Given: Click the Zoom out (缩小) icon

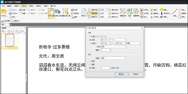Looking at the screenshot, I should pyautogui.click(x=99, y=17).
